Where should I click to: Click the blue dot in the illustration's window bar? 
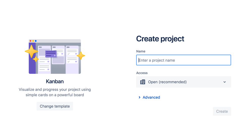point(36,41)
